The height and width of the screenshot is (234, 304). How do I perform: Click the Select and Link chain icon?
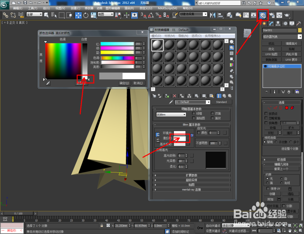(x=5, y=15)
